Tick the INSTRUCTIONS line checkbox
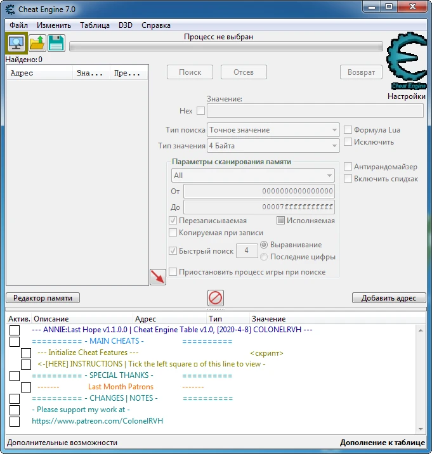The height and width of the screenshot is (454, 432). pos(26,364)
